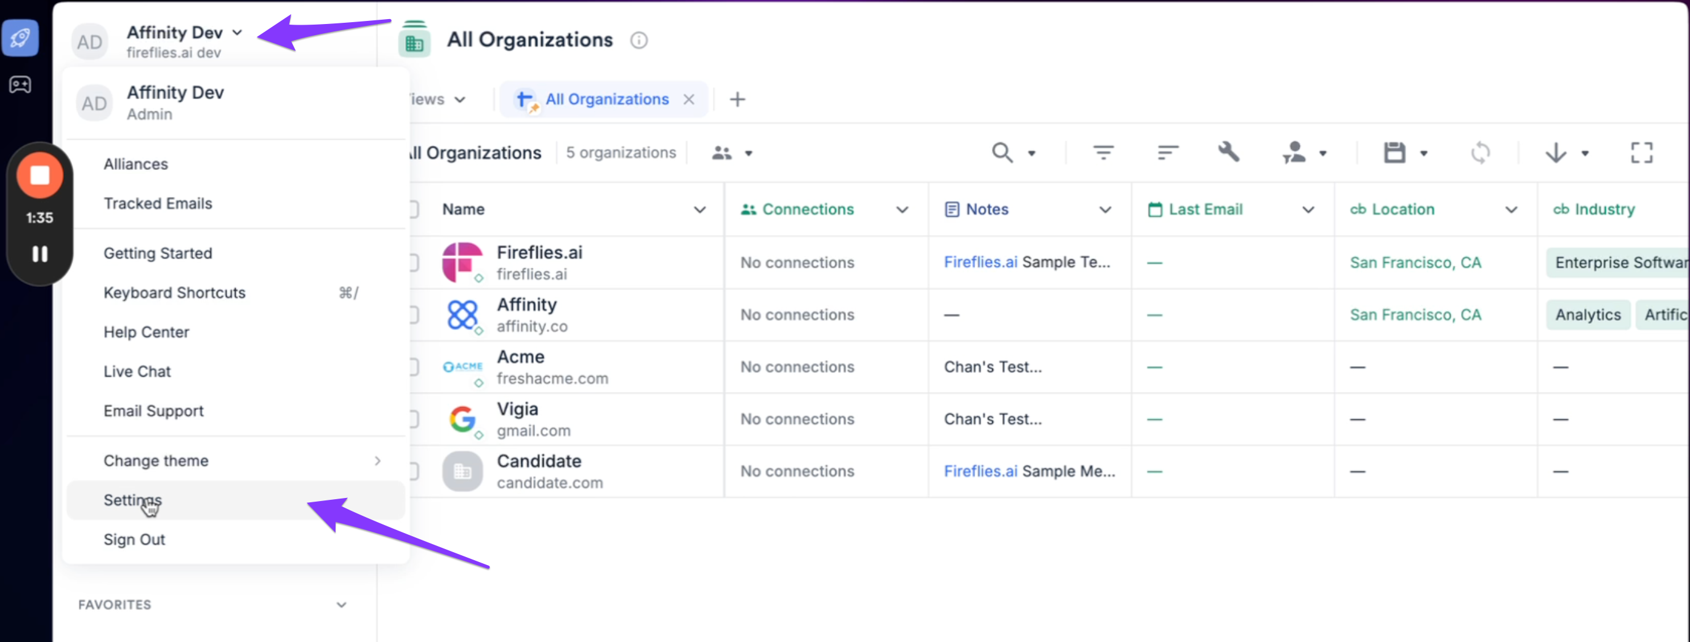Select the Candidate row checkbox
Screen dimensions: 1690x642
[x=414, y=471]
